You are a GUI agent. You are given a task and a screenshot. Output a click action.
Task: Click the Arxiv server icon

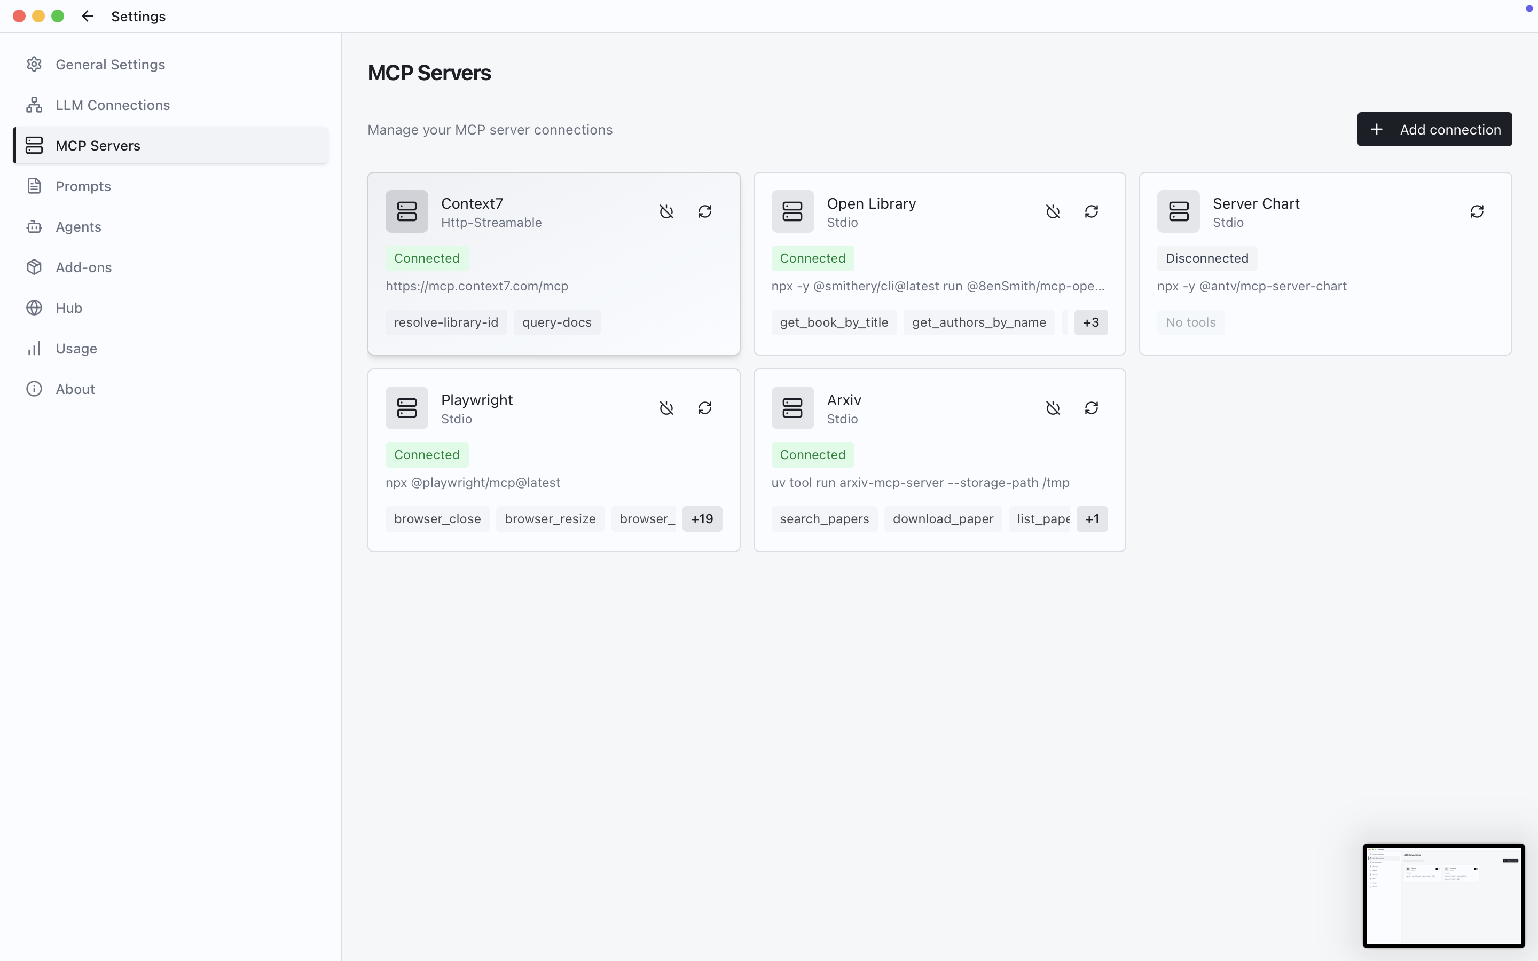click(792, 408)
